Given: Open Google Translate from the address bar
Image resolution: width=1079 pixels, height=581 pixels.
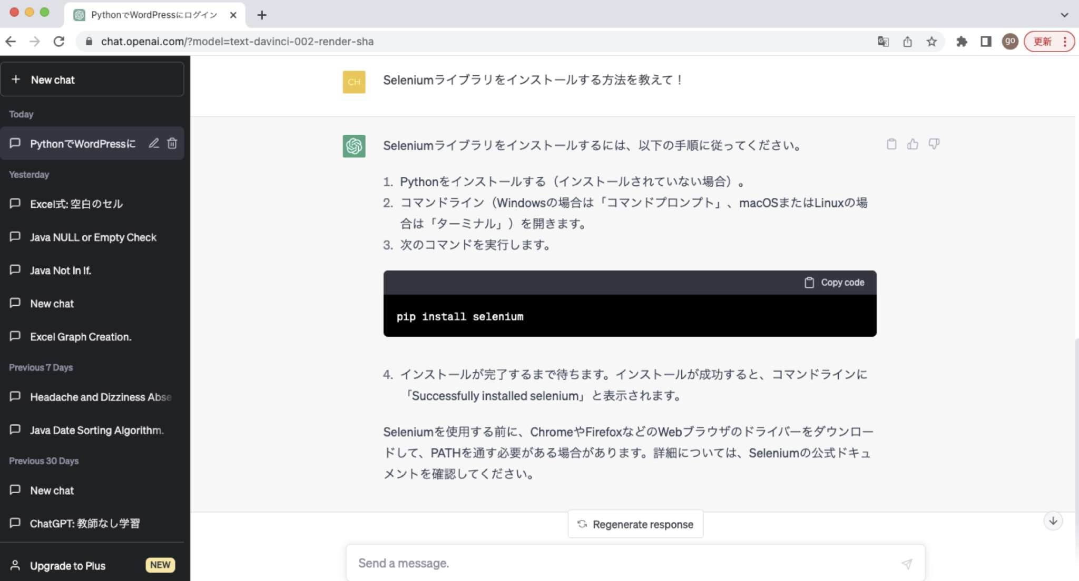Looking at the screenshot, I should 884,42.
